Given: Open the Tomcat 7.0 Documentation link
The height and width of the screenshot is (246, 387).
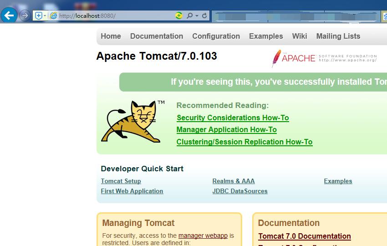Looking at the screenshot, I should coord(305,236).
